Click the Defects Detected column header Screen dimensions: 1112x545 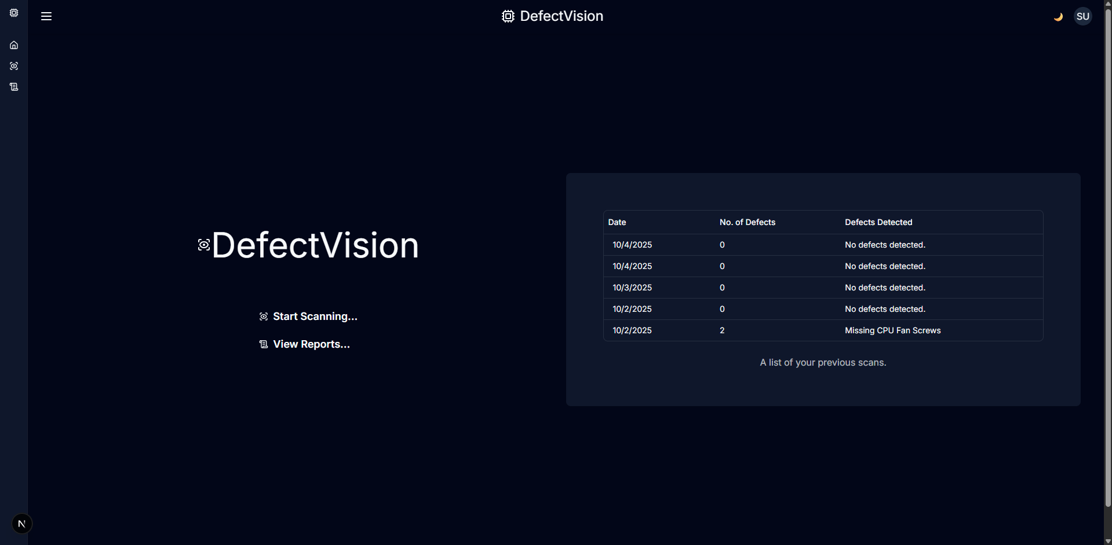click(x=878, y=222)
